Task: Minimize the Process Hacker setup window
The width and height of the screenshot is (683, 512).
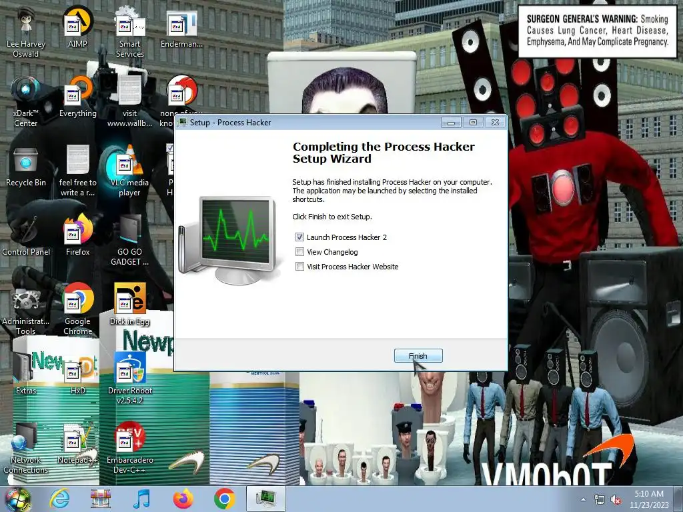Action: tap(452, 123)
